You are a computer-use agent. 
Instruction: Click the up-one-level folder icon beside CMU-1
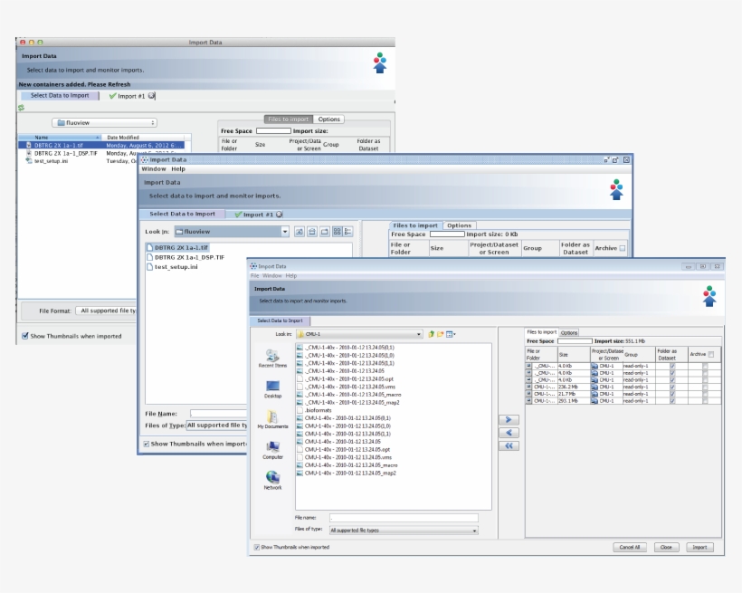pos(432,334)
